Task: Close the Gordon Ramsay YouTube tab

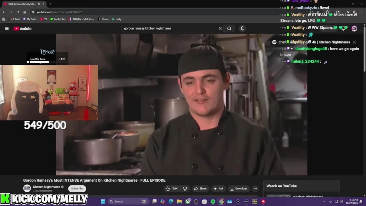Action: pyautogui.click(x=43, y=4)
